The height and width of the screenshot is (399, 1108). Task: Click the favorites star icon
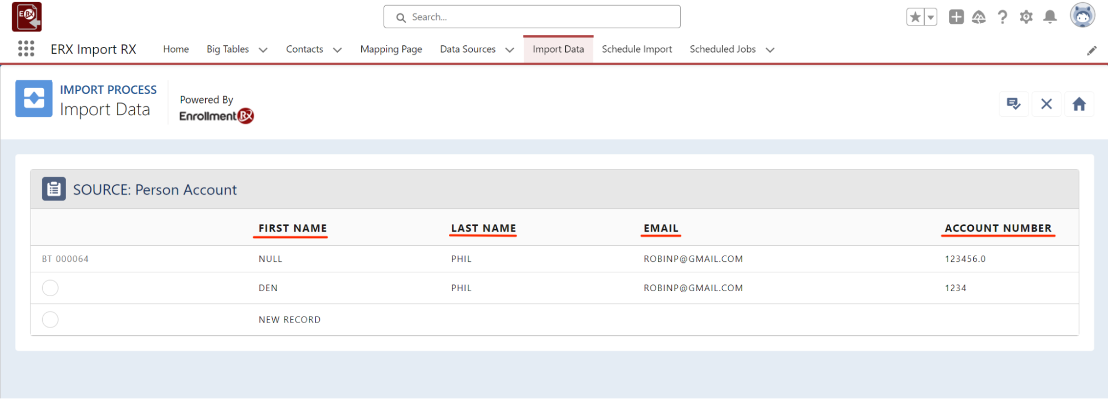pos(915,17)
